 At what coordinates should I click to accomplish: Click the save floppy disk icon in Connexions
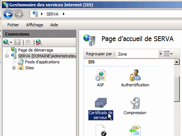tap(17, 42)
